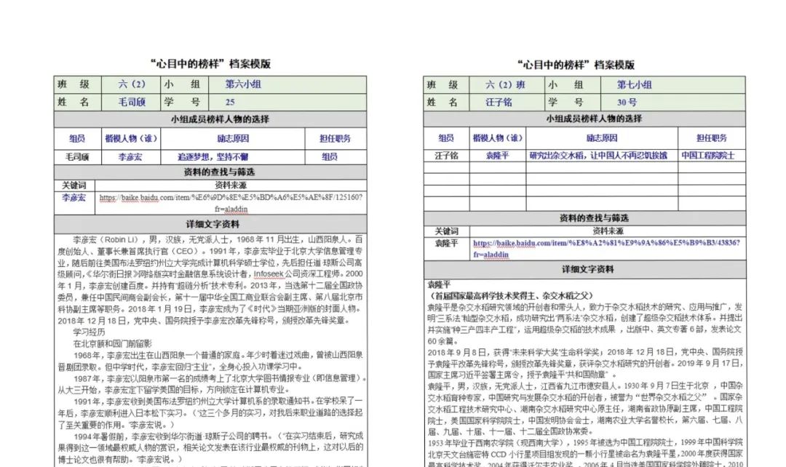Open the Baidu Baike link for 袁隆平
The height and width of the screenshot is (467, 786).
[606, 249]
